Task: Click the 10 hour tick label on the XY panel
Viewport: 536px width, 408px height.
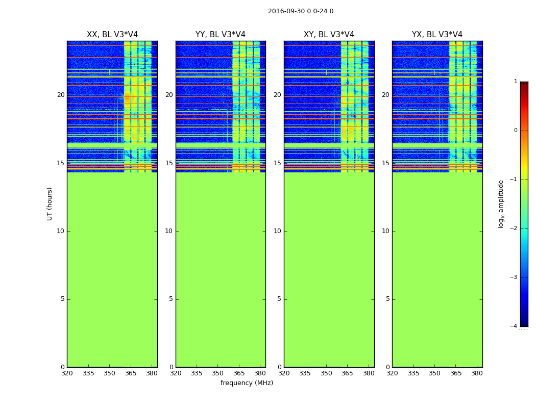Action: click(x=278, y=231)
